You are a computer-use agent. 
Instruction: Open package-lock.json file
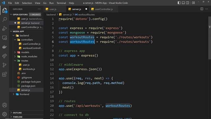(x=26, y=82)
